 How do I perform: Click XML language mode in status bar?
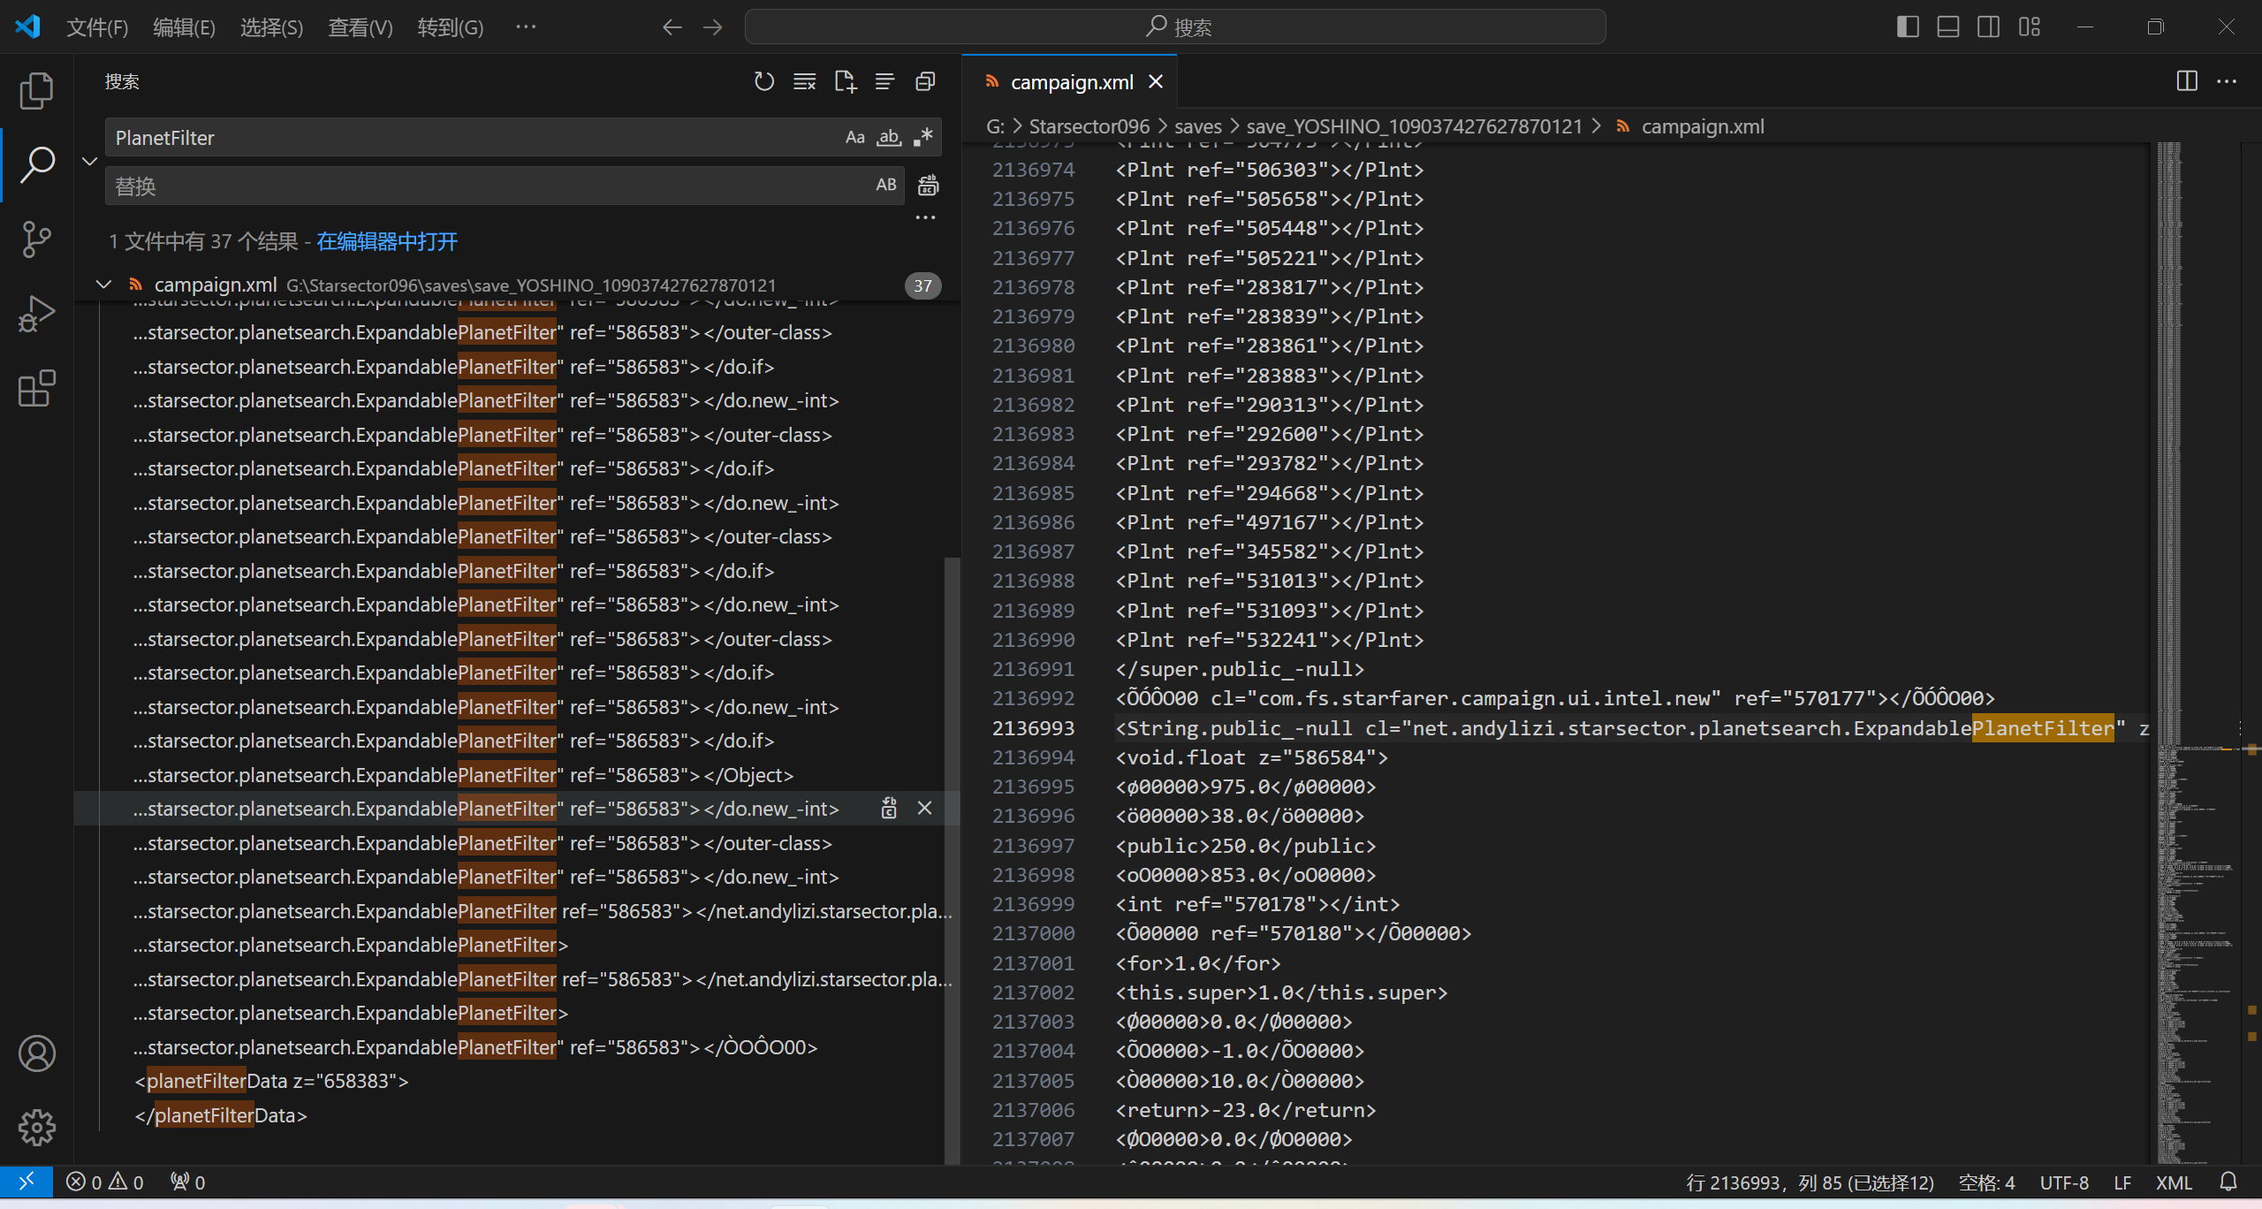(x=2174, y=1182)
